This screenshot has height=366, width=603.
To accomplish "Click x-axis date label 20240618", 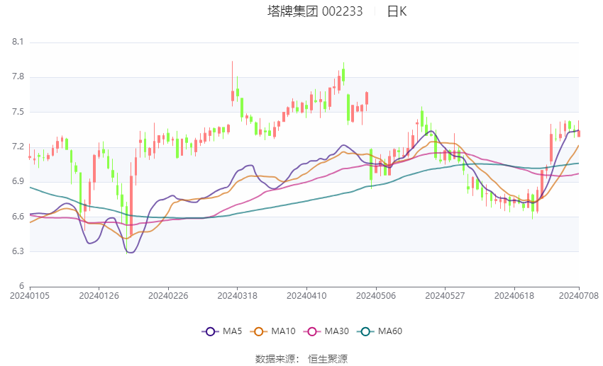I will [514, 296].
